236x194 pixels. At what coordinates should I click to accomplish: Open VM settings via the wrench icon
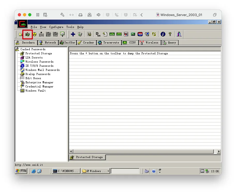[62, 15]
